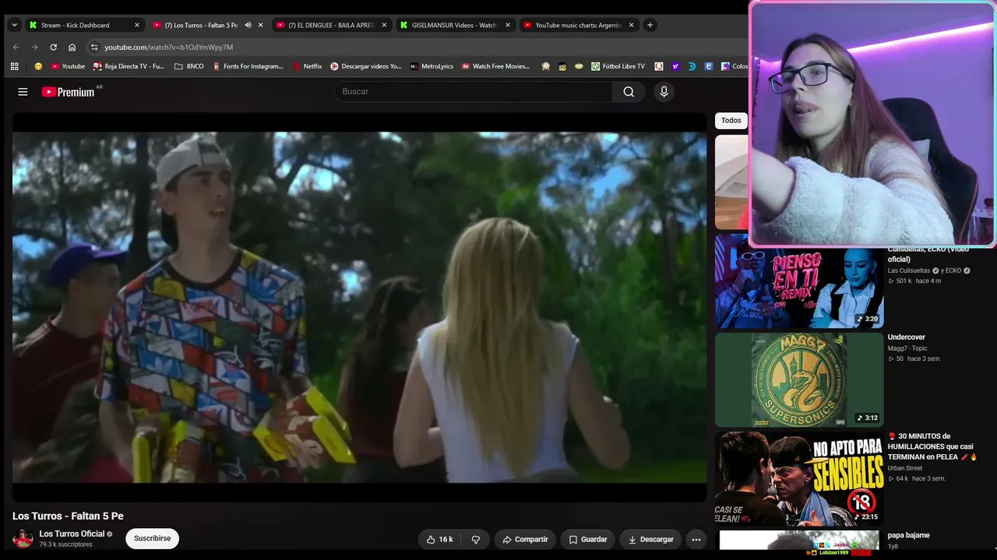Screen dimensions: 997x560
Task: Open the MetroLyrics bookmark
Action: pyautogui.click(x=432, y=66)
